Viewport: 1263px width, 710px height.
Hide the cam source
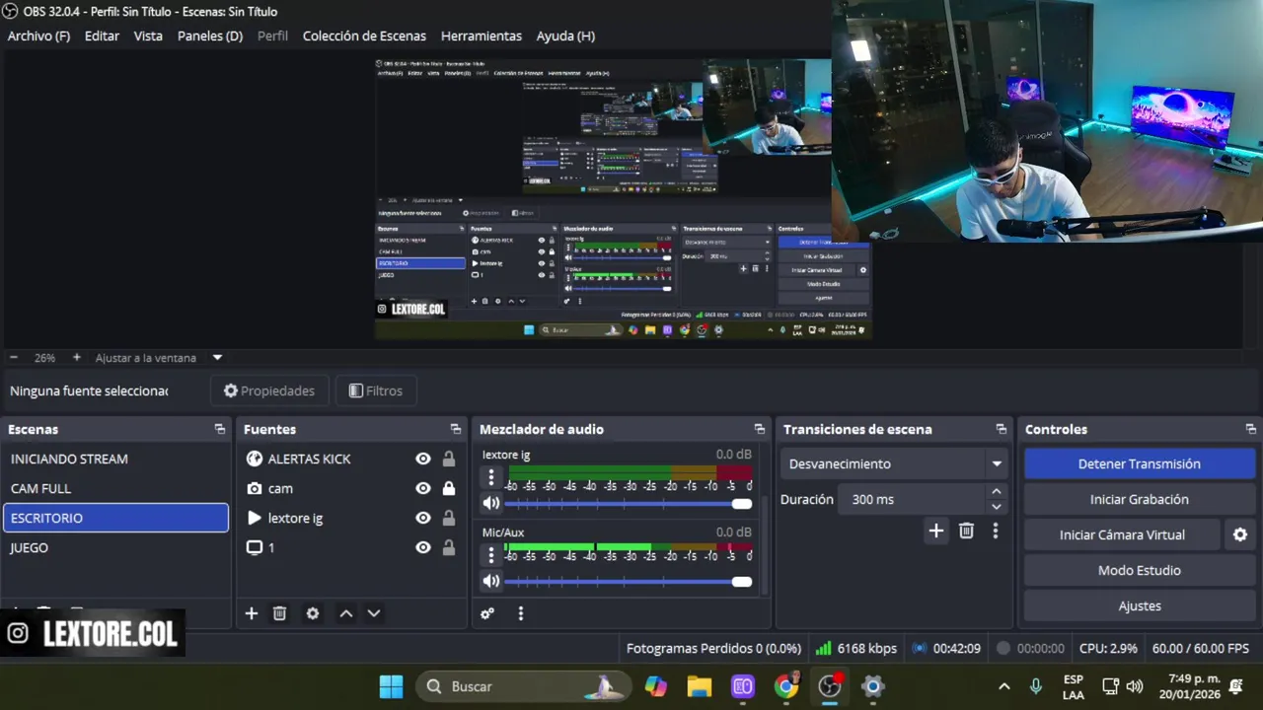pyautogui.click(x=423, y=488)
